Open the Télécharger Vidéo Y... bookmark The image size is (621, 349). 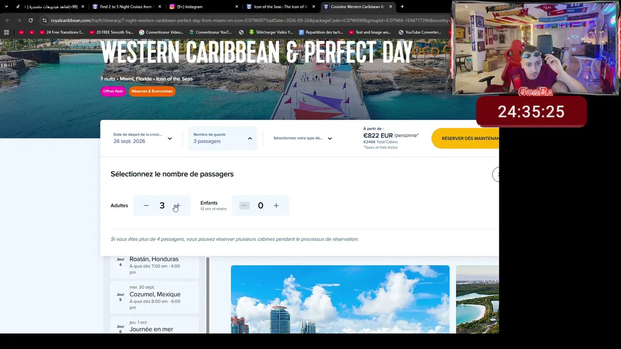pyautogui.click(x=271, y=32)
